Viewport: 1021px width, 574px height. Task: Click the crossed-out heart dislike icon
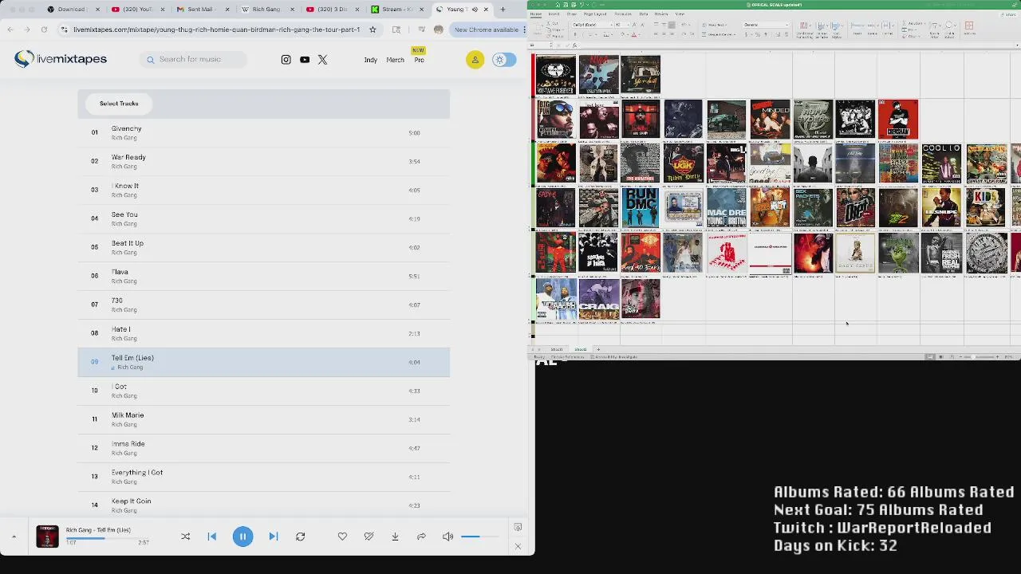369,537
